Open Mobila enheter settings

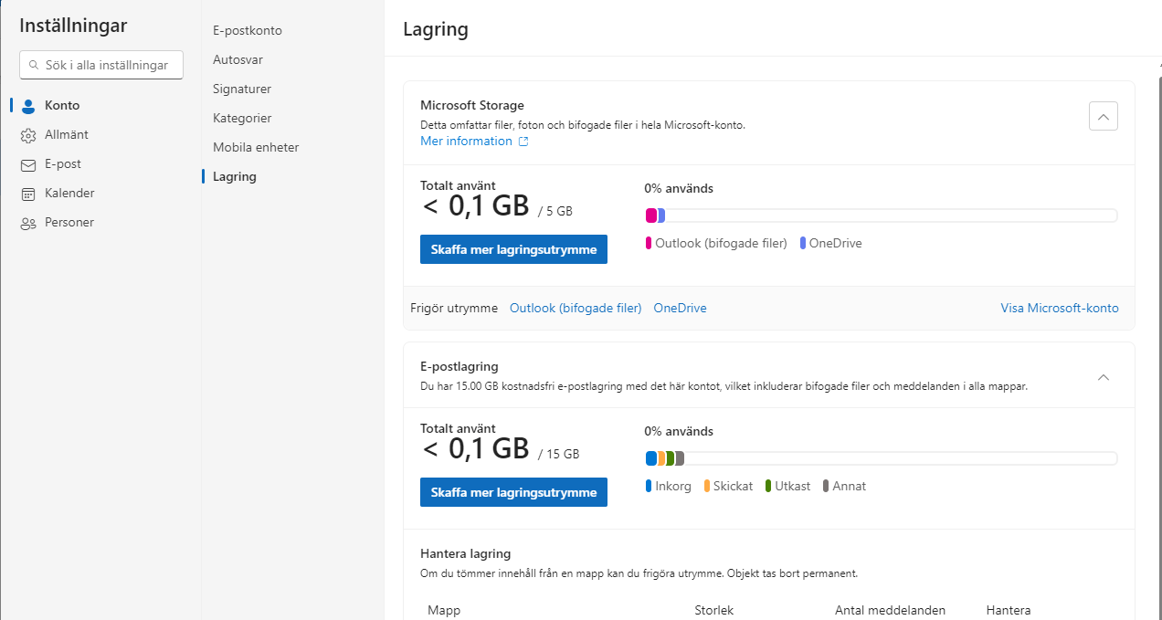256,148
